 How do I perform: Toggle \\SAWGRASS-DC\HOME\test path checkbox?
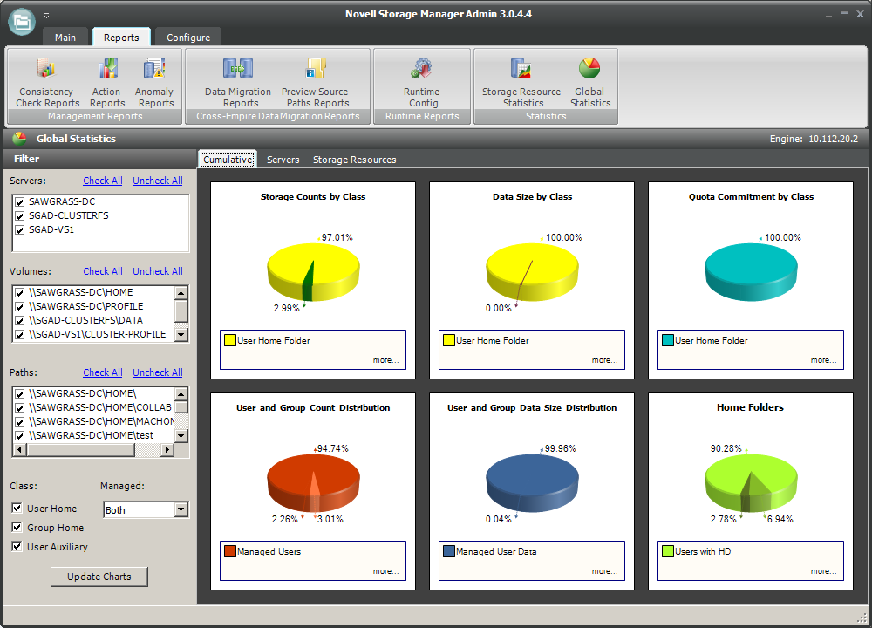point(19,435)
